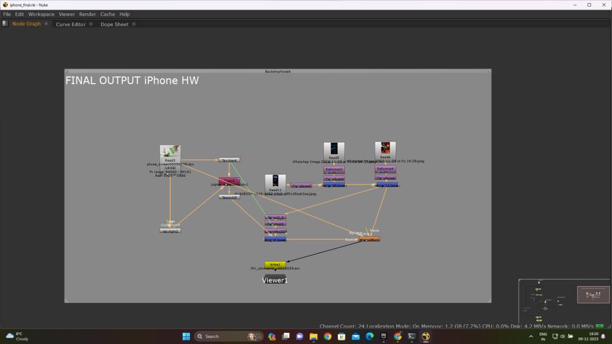Open Microsoft Edge from the taskbar
Viewport: 612px width, 344px height.
369,336
